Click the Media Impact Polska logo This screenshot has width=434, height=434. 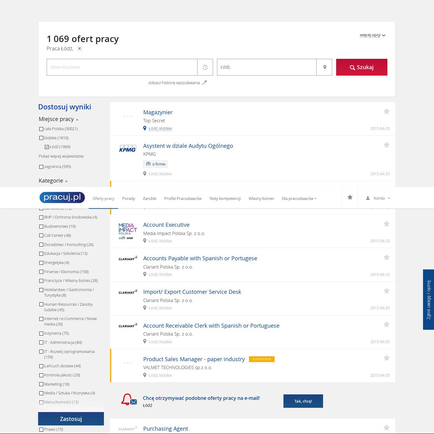tap(128, 231)
